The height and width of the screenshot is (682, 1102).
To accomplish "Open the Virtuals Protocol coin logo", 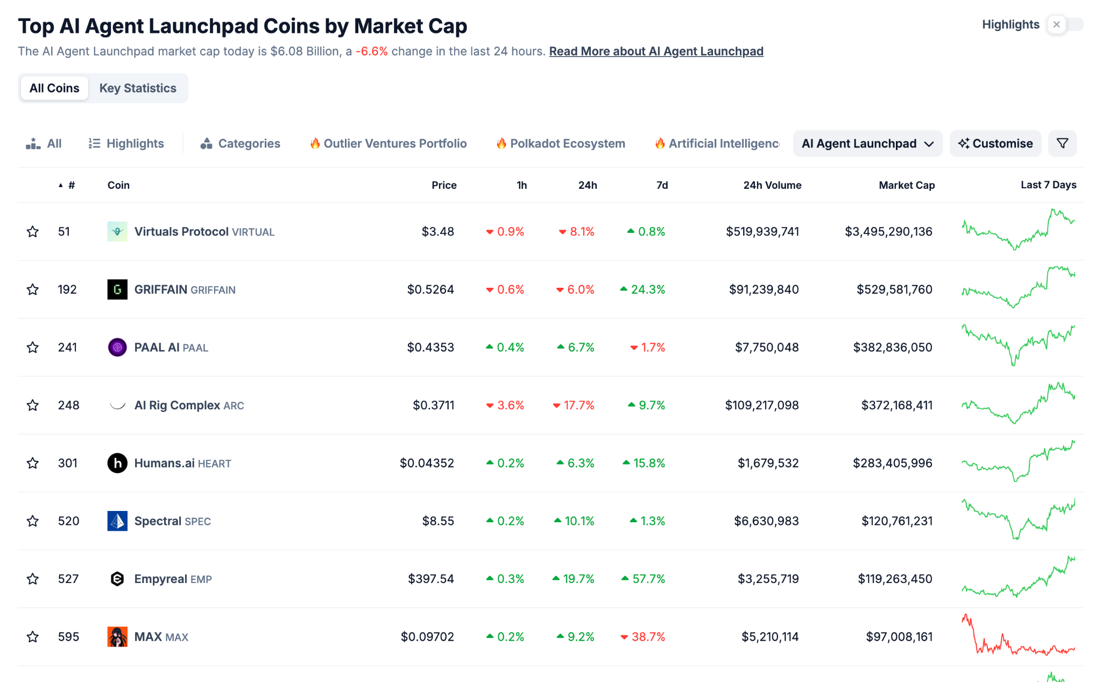I will point(117,232).
